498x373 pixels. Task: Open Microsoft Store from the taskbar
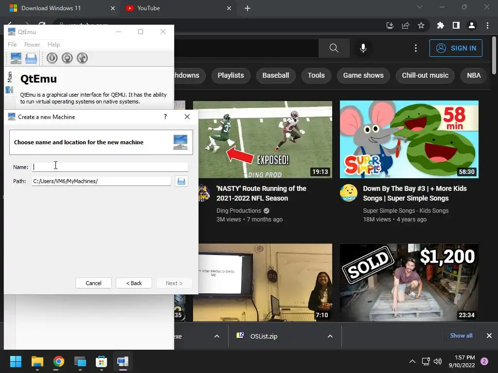click(101, 361)
